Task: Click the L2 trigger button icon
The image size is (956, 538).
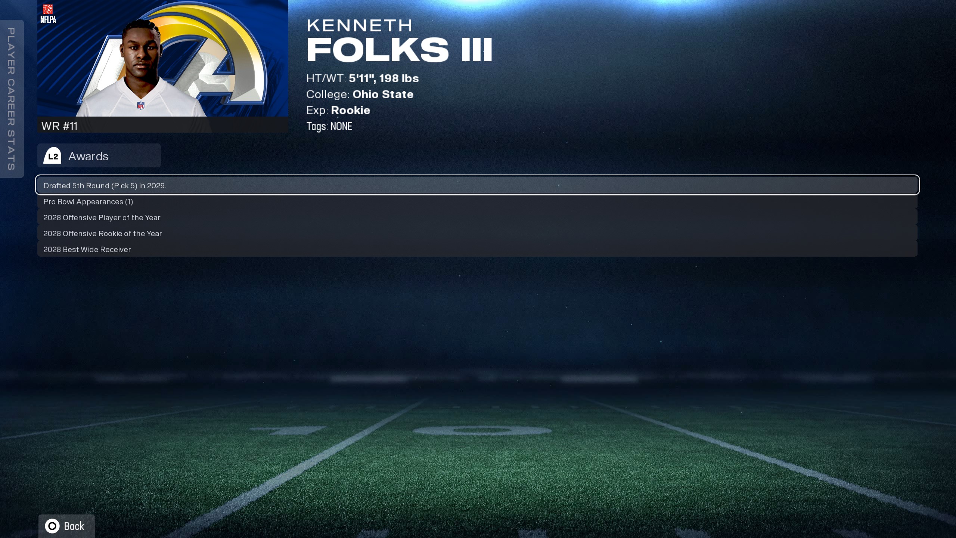Action: 53,156
